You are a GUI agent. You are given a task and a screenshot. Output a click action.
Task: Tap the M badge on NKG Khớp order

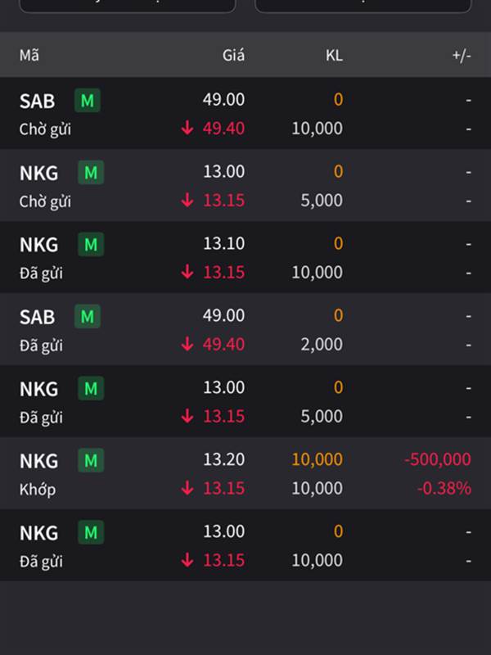click(91, 460)
